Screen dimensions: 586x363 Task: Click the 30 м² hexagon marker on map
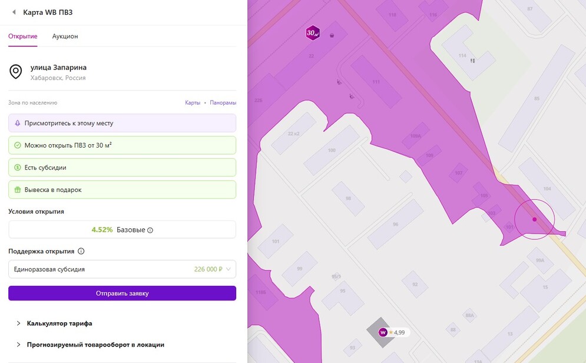click(313, 33)
